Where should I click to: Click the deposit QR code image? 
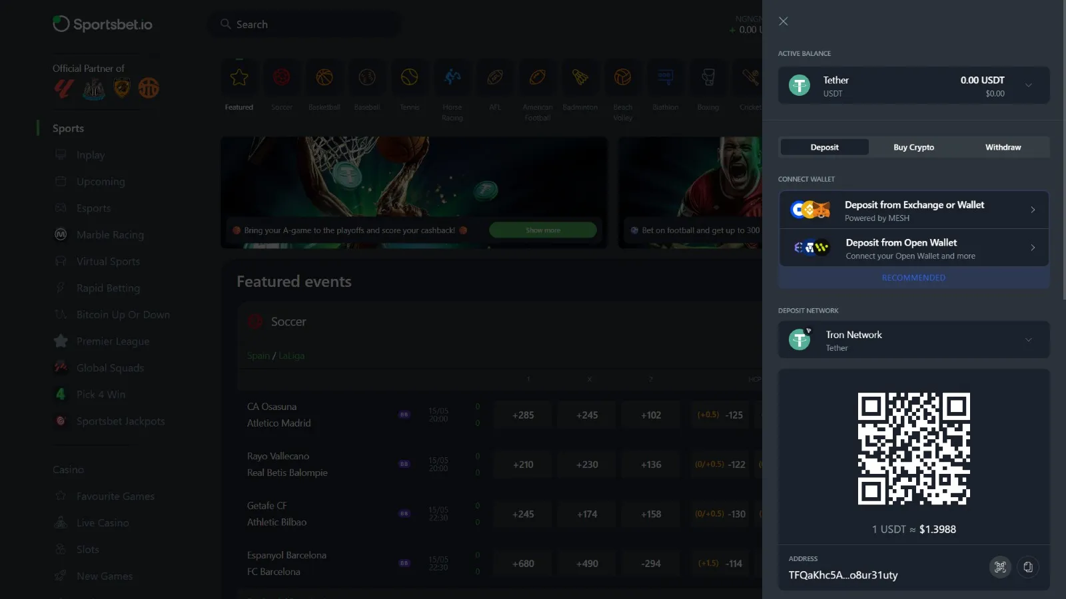(x=913, y=448)
